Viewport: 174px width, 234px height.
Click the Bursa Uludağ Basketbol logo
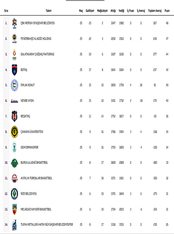pyautogui.click(x=15, y=163)
